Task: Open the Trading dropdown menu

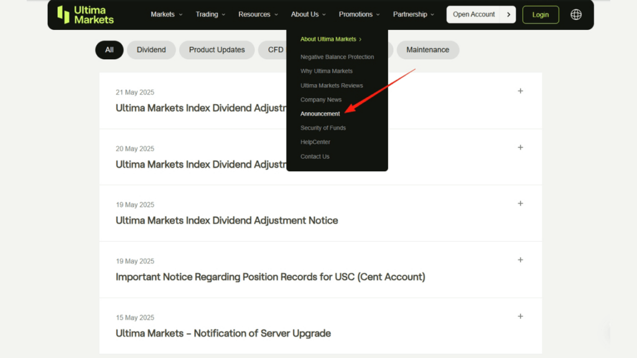Action: pyautogui.click(x=210, y=14)
